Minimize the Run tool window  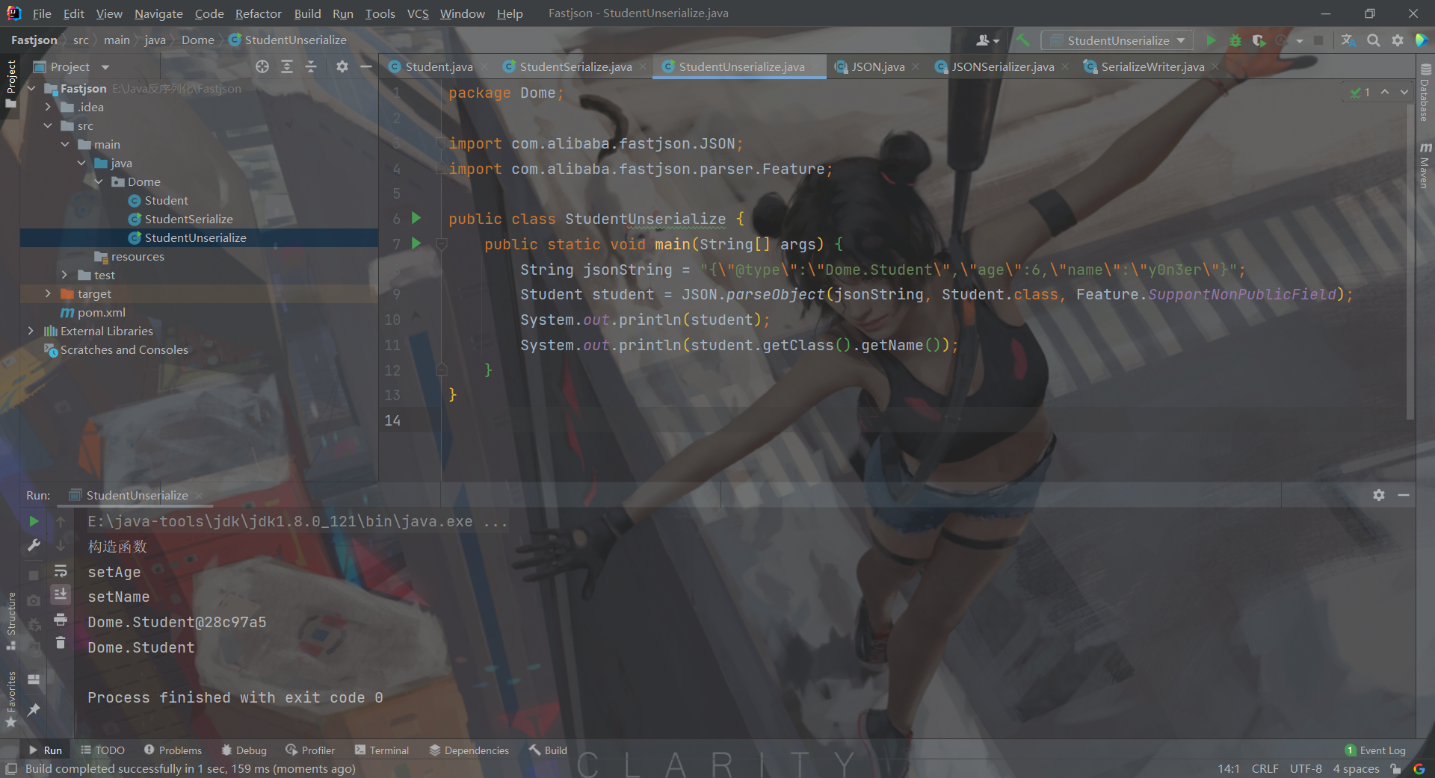tap(1404, 495)
